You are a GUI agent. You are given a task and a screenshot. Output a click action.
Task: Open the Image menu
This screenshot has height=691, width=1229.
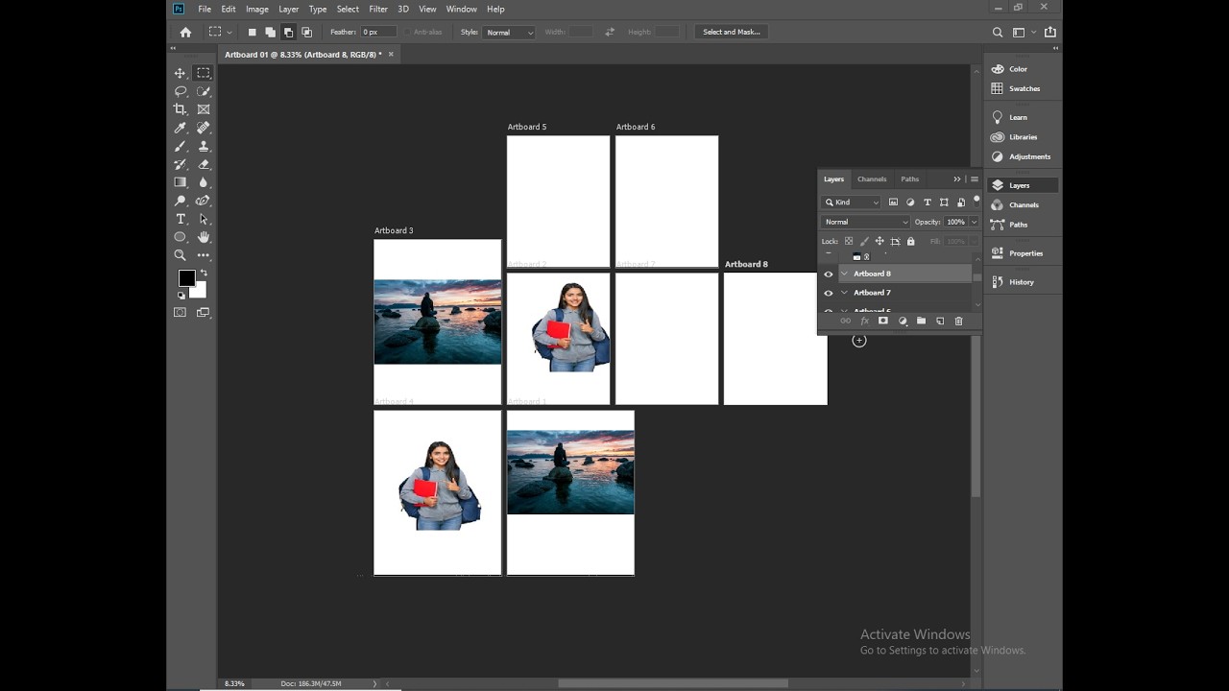click(x=257, y=9)
